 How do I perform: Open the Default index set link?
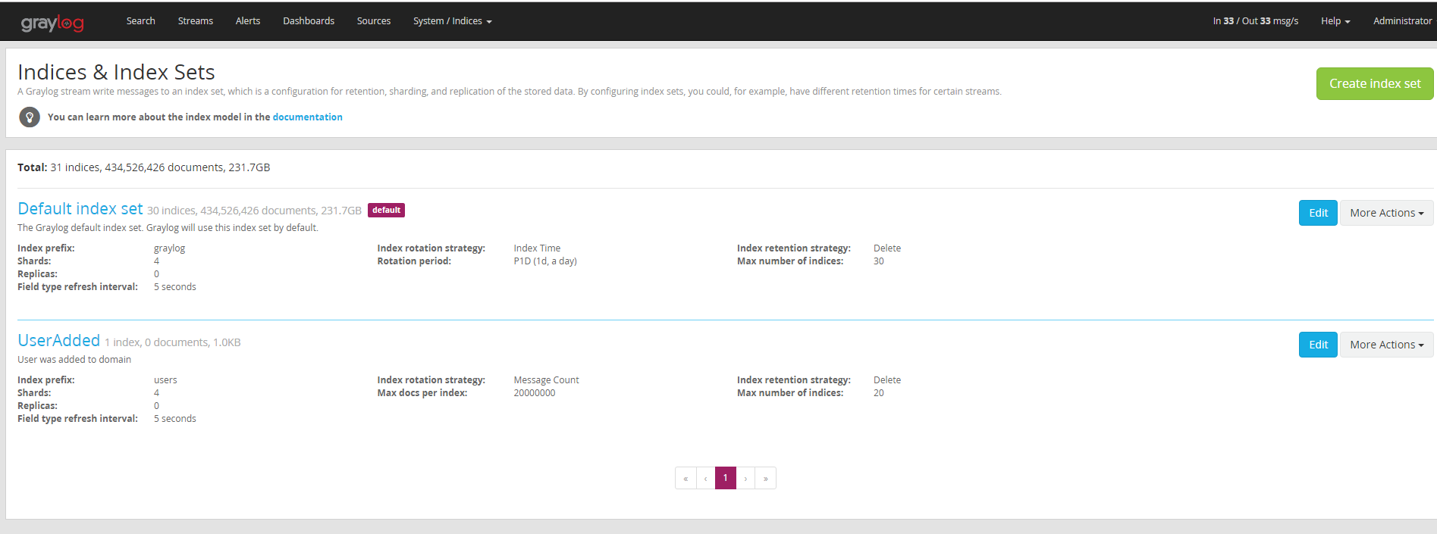coord(80,209)
